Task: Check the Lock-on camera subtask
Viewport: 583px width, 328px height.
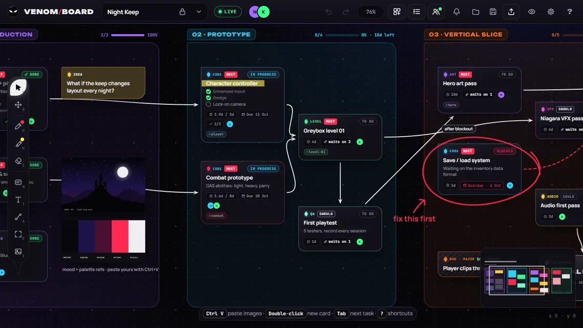Action: (209, 104)
